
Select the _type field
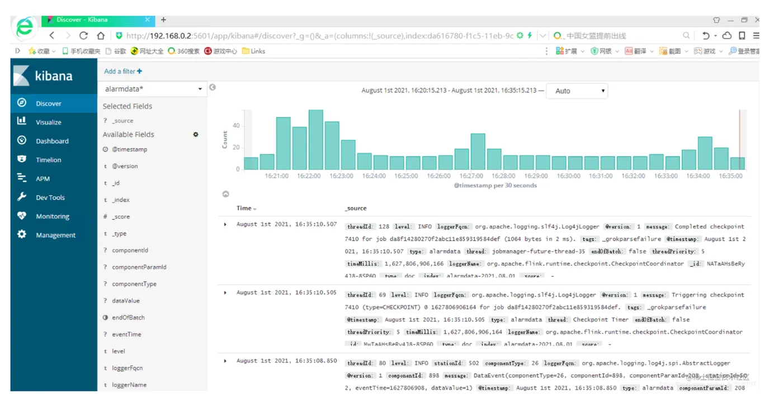click(119, 233)
